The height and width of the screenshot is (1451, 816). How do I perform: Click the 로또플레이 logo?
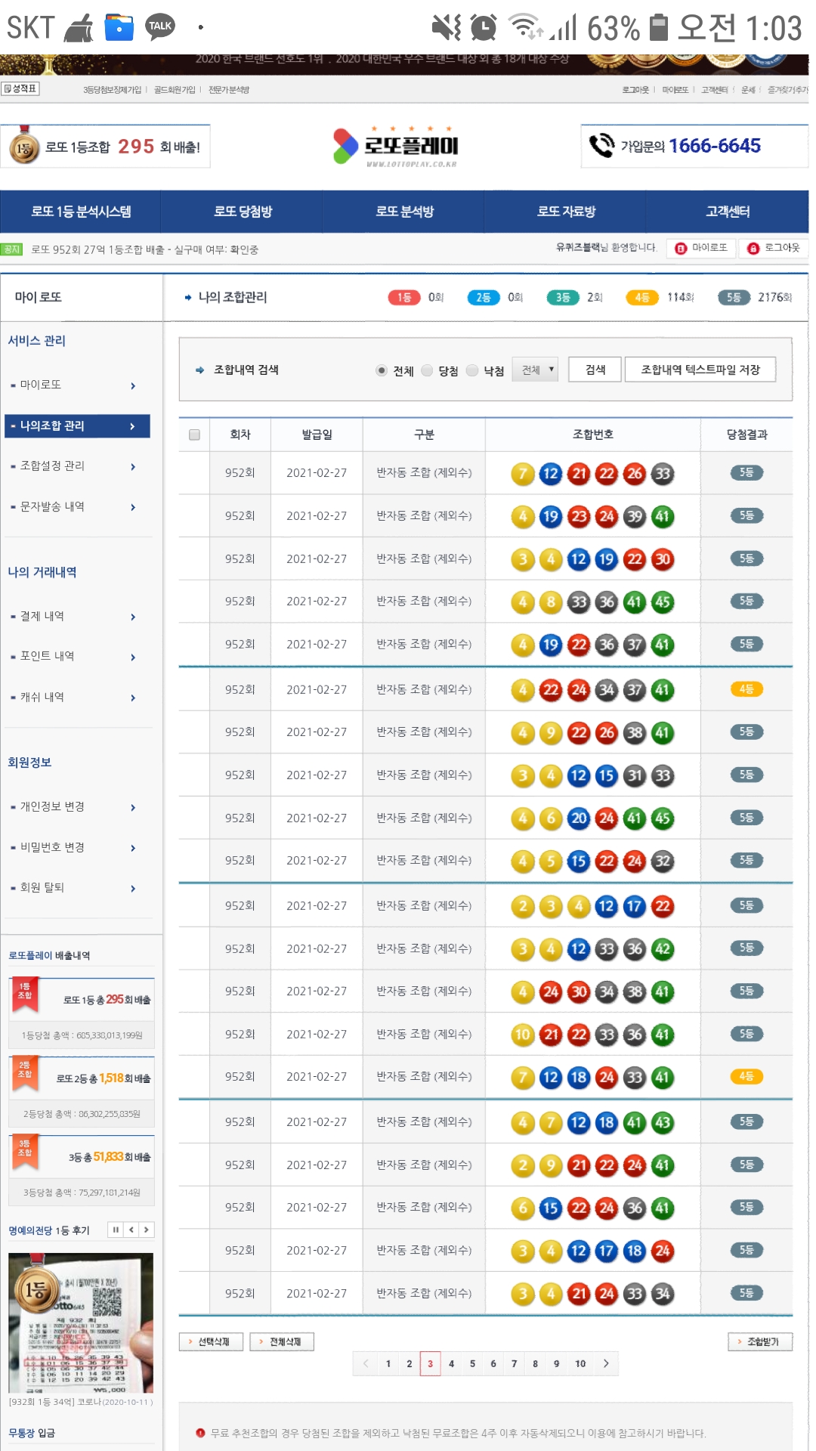click(x=396, y=146)
